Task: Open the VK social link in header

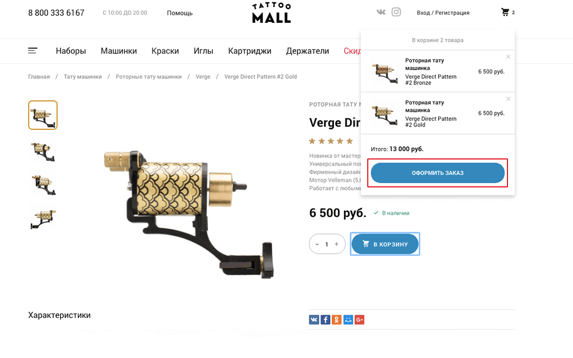Action: coord(381,12)
